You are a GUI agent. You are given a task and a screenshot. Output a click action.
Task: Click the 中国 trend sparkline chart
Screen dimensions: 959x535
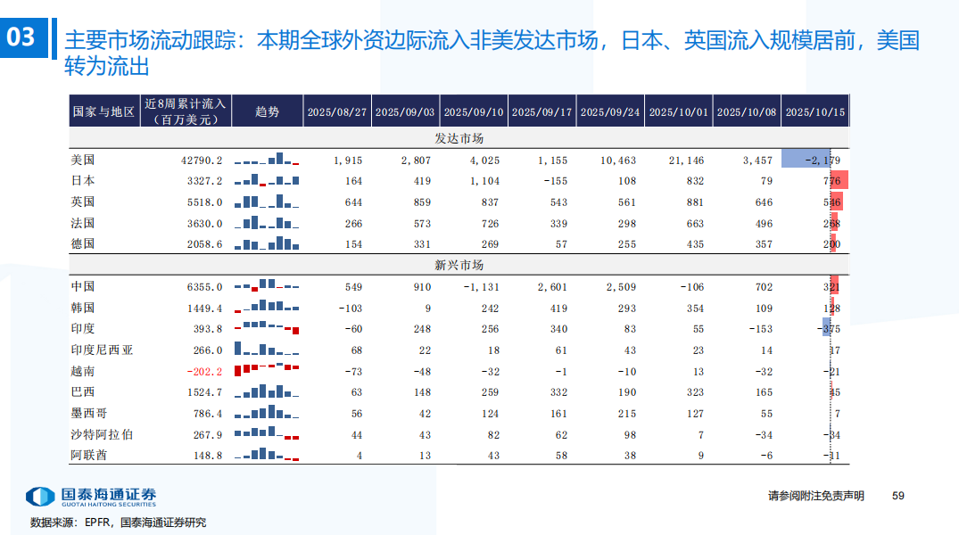(267, 285)
